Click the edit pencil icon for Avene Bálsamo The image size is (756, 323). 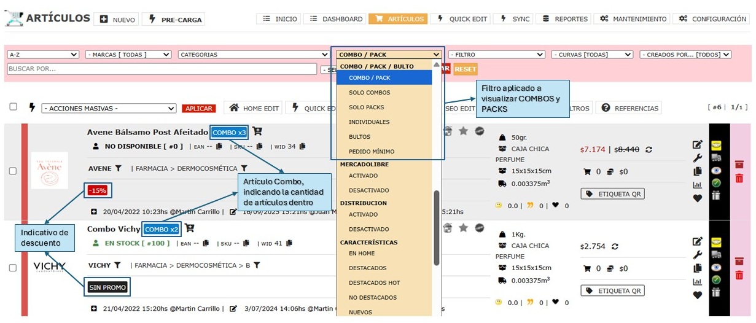(697, 145)
